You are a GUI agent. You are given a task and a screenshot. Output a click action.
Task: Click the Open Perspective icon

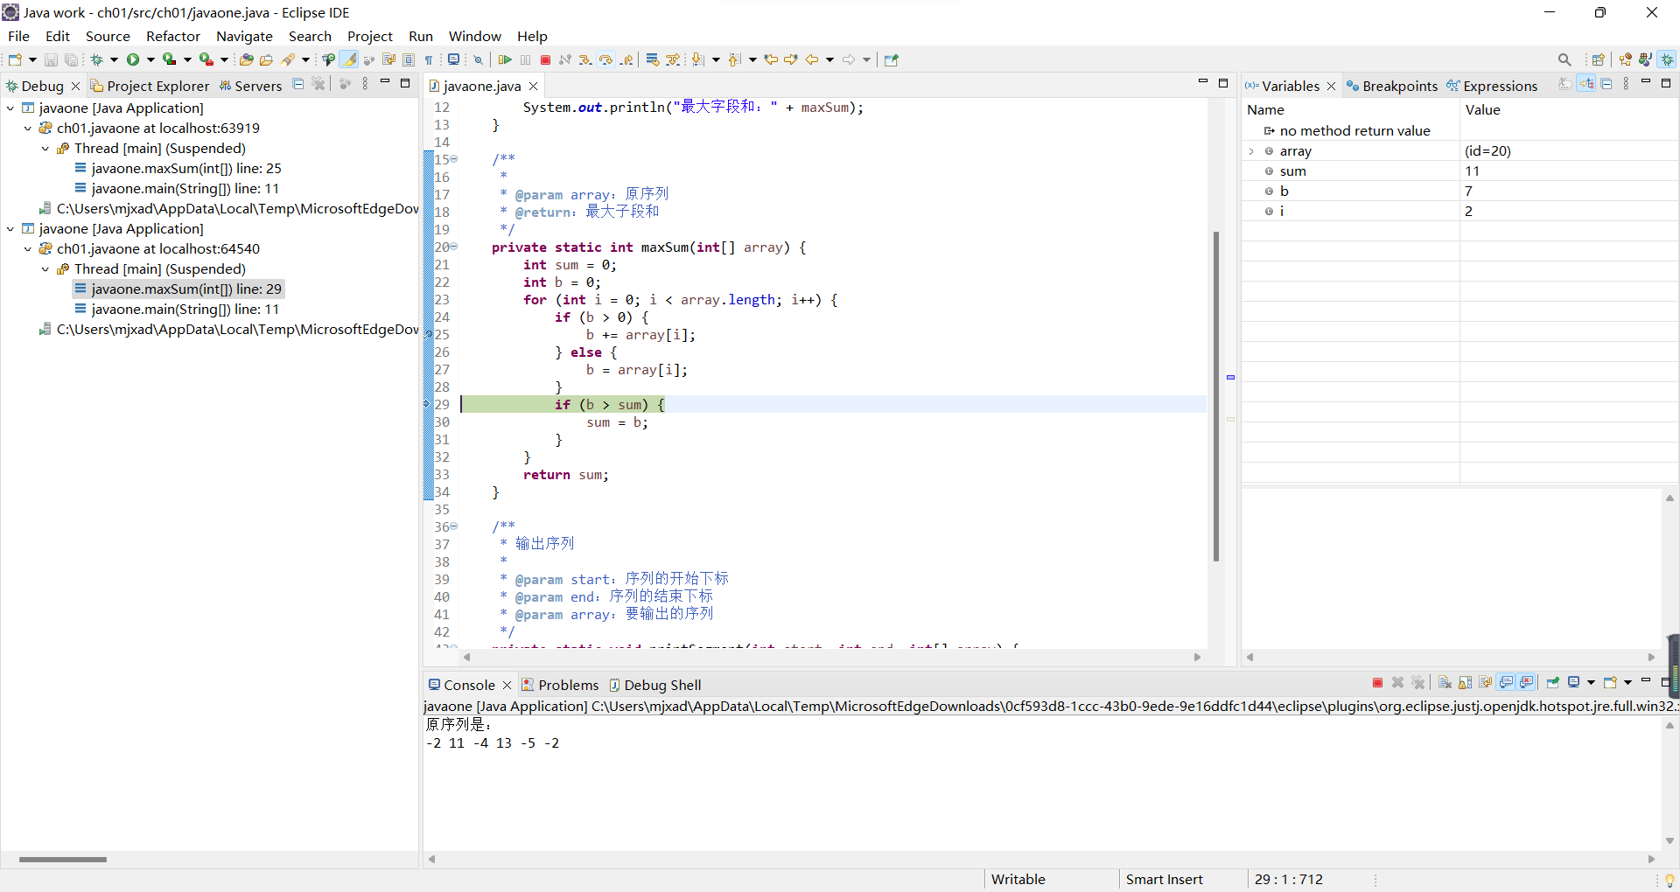1599,59
